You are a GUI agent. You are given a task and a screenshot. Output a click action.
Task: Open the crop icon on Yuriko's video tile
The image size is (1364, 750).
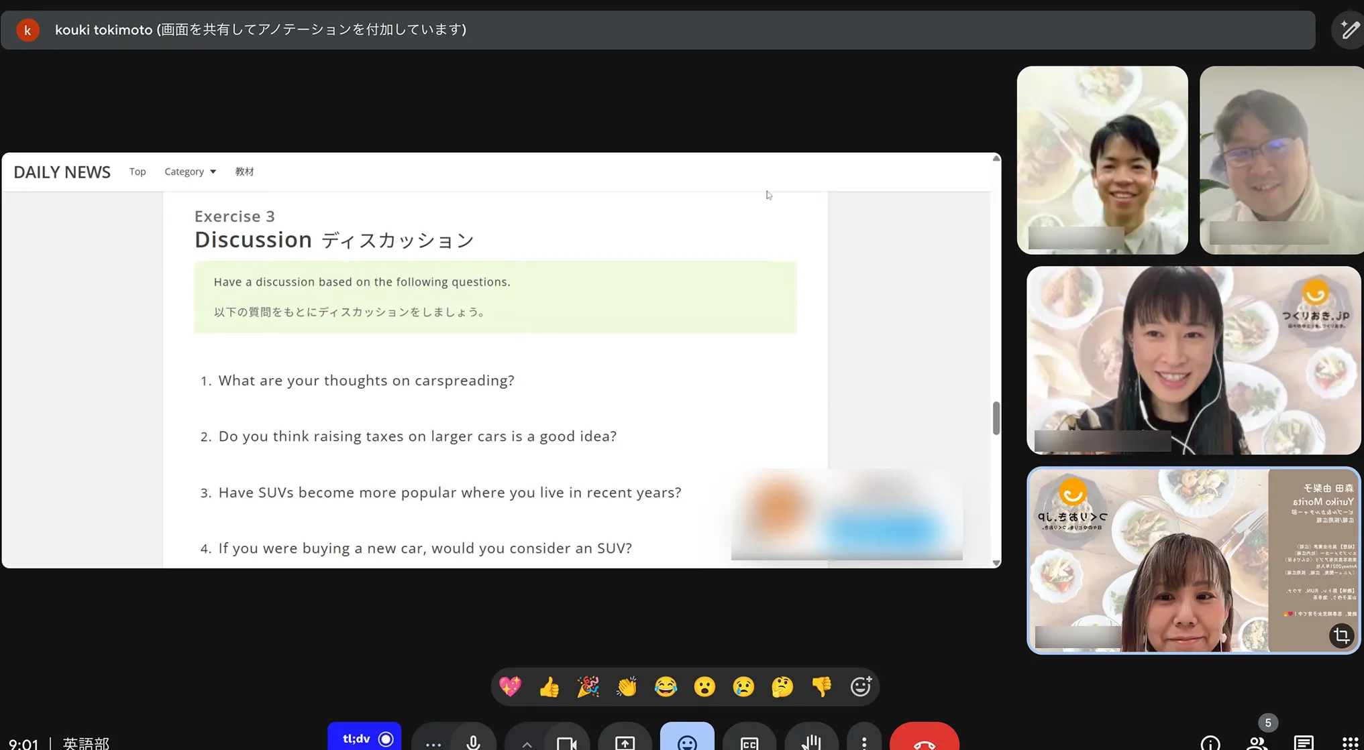1342,635
